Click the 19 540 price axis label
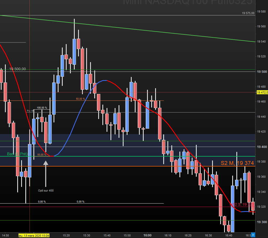This screenshot has width=268, height=238. click(261, 42)
